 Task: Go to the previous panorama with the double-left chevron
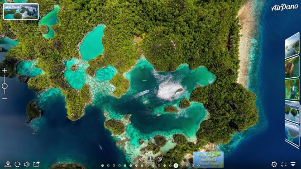click(x=141, y=159)
